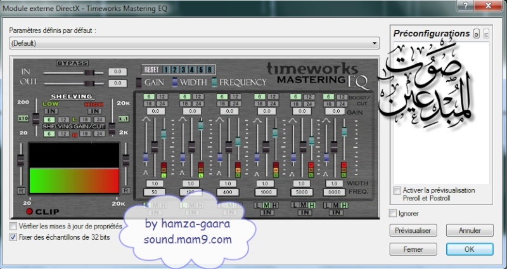This screenshot has height=269, width=507.
Task: Enable the HIGH shelving IN button
Action: click(94, 111)
